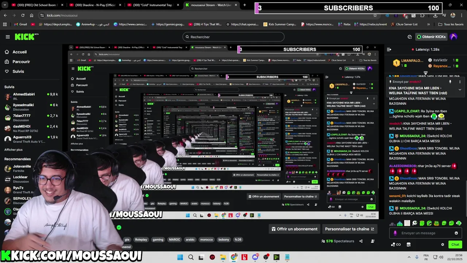Open the Windows Start menu
467x263 pixels.
(180, 257)
